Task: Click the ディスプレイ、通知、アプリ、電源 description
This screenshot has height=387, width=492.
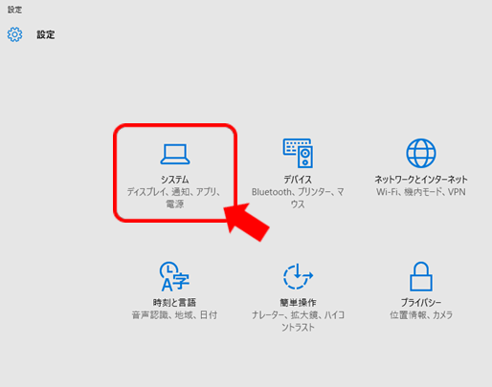Action: (174, 198)
